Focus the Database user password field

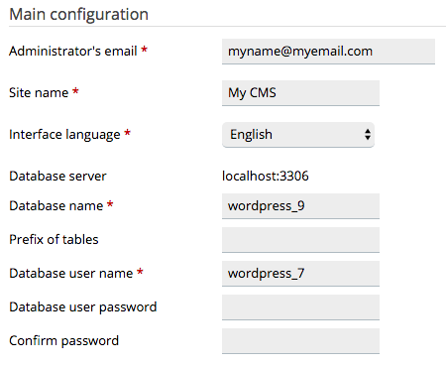tap(300, 307)
